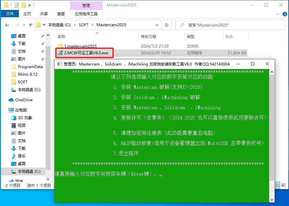289x206 pixels.
Task: Click the 音乐 note icon
Action: (14, 156)
